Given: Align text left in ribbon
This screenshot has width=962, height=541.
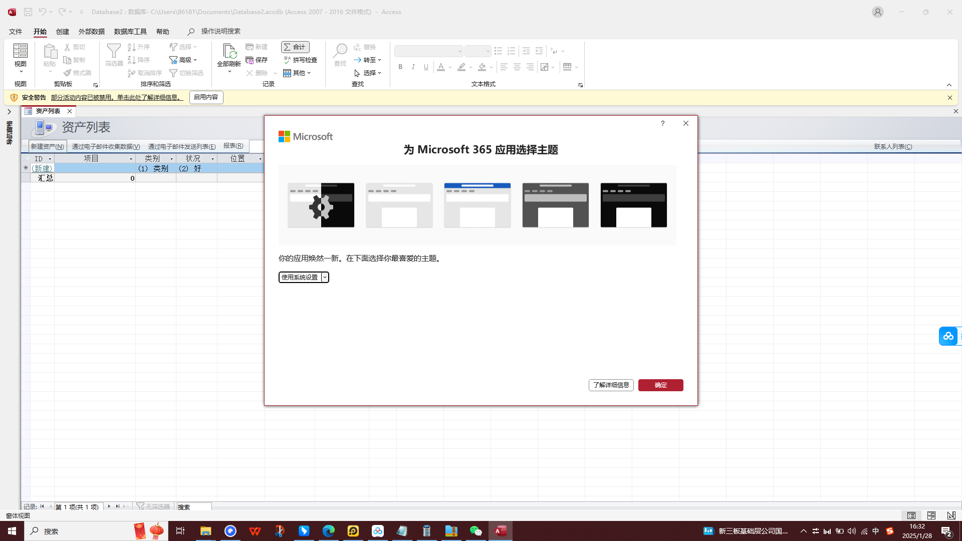Looking at the screenshot, I should (504, 67).
